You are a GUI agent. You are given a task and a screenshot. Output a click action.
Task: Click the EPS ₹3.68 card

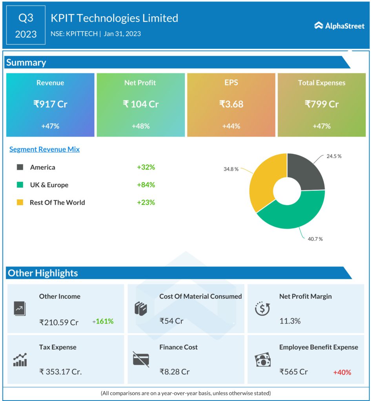[x=231, y=105]
